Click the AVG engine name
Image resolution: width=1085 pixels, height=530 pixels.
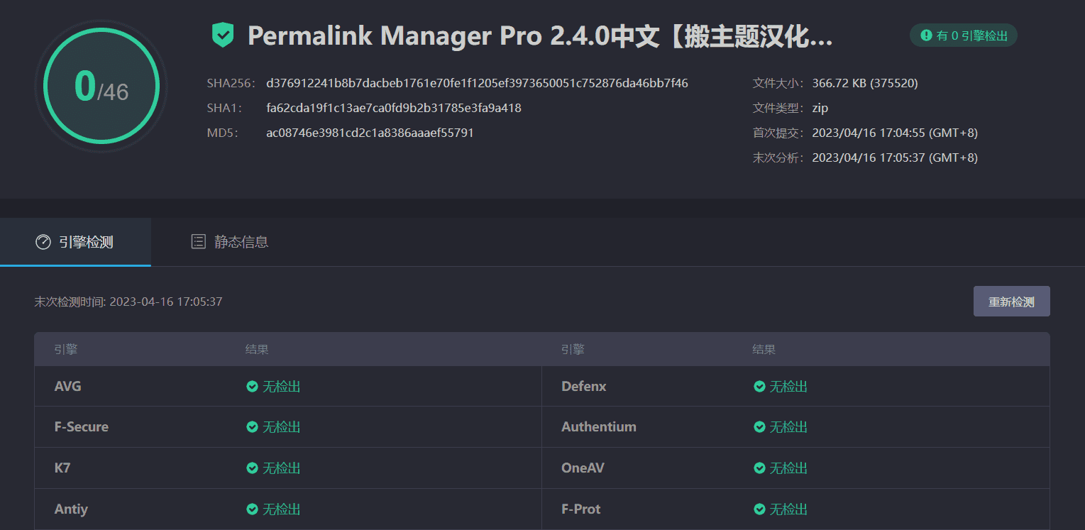pyautogui.click(x=68, y=387)
